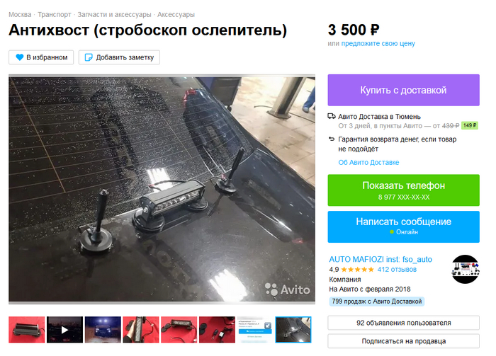Show the seller's phone number
Image resolution: width=496 pixels, height=356 pixels.
click(403, 190)
